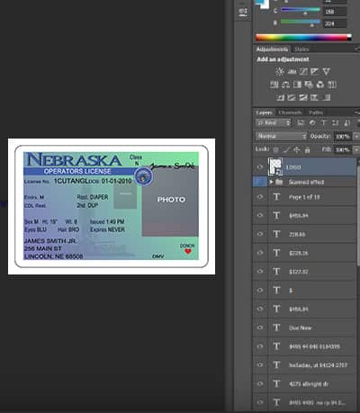Add an Invert adjustment
Viewport: 360px width, 413px height.
point(280,97)
